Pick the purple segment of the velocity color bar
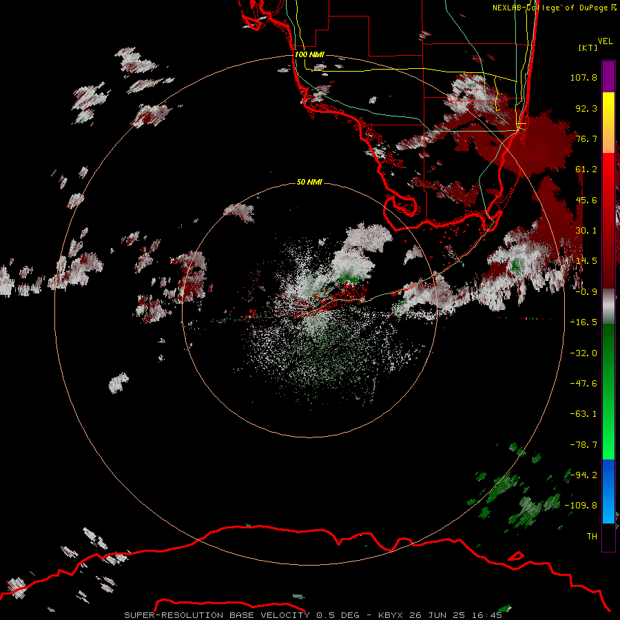Viewport: 620px width, 620px height. tap(608, 76)
